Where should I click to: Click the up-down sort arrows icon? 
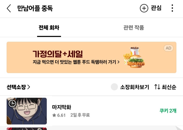point(157,87)
